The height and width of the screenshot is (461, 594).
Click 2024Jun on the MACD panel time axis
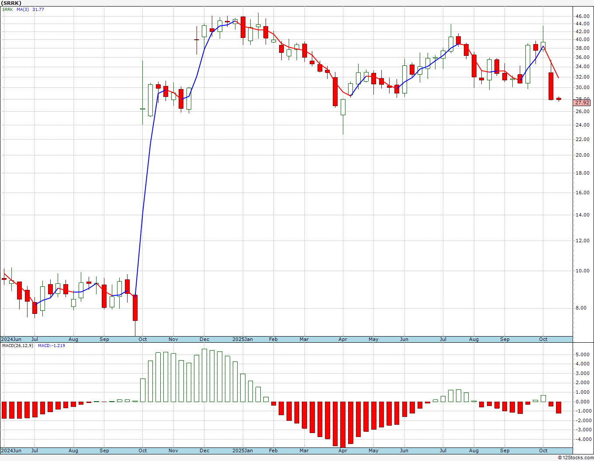coord(11,451)
